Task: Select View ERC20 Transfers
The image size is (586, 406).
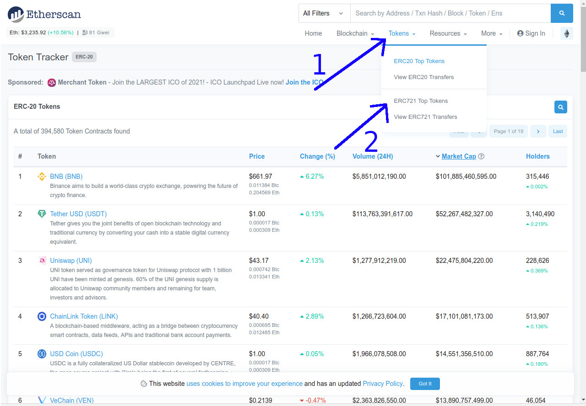Action: coord(424,77)
